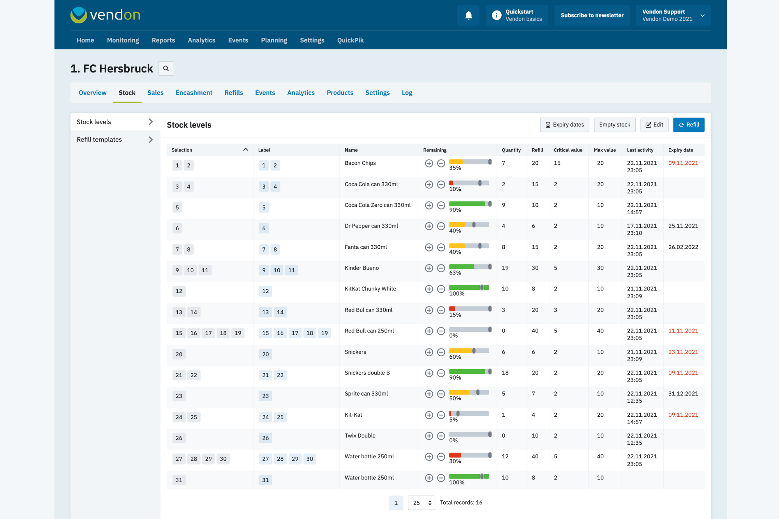Click minus icon for Coca Cola Zero can 330ml
The image size is (779, 519).
pyautogui.click(x=441, y=205)
